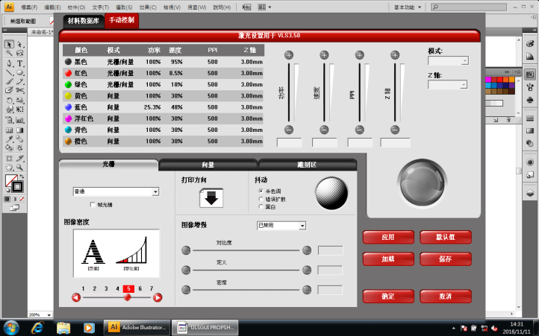This screenshot has width=539, height=336.
Task: Switch to the 材料数据库 tab
Action: pyautogui.click(x=83, y=21)
